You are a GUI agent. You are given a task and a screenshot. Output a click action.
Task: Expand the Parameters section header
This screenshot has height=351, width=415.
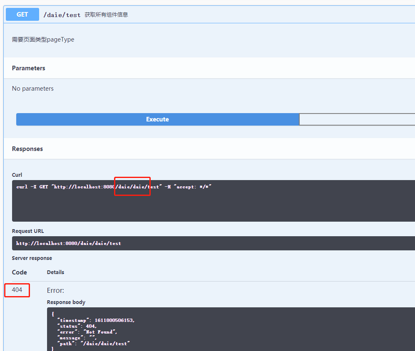(x=28, y=68)
